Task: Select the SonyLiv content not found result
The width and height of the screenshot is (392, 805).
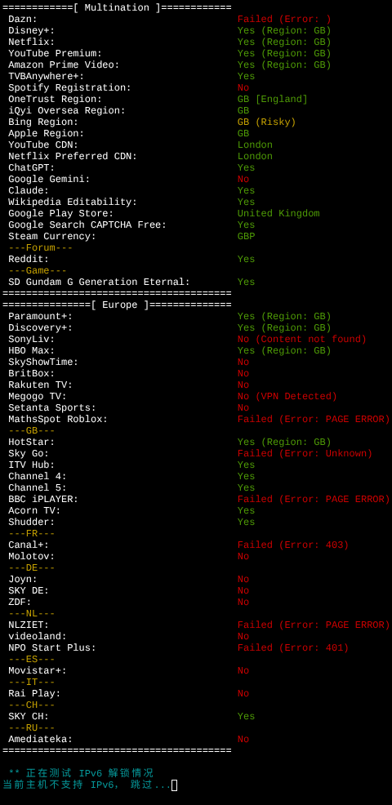Action: click(x=302, y=340)
